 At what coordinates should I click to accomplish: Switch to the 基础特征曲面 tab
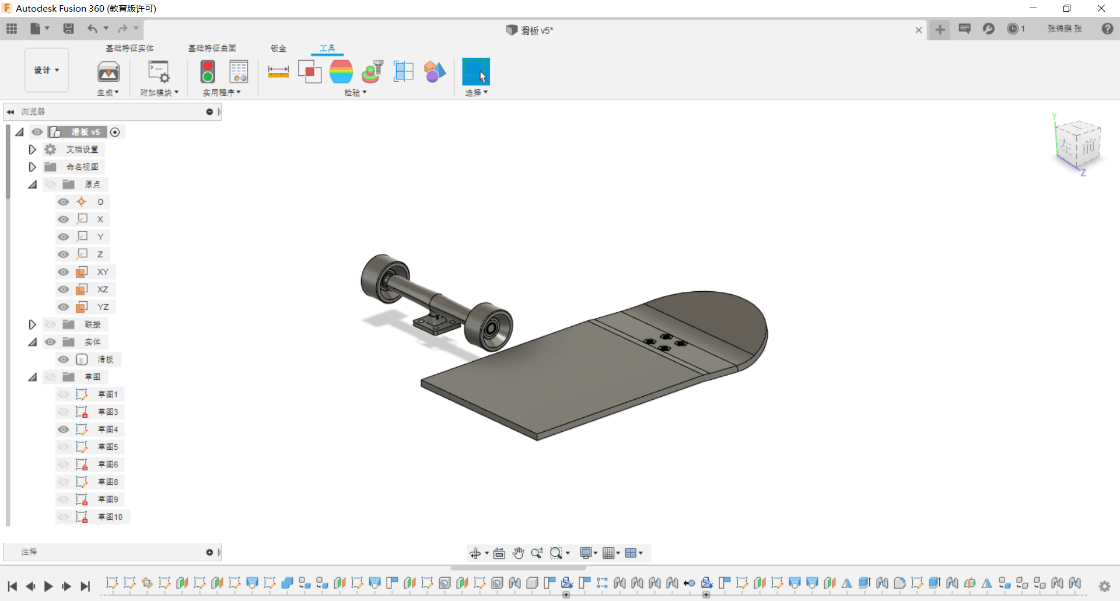click(212, 48)
